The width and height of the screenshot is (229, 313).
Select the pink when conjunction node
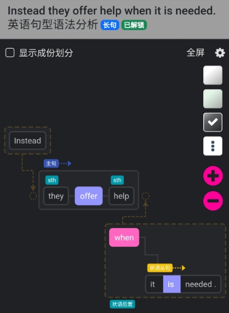coord(124,237)
